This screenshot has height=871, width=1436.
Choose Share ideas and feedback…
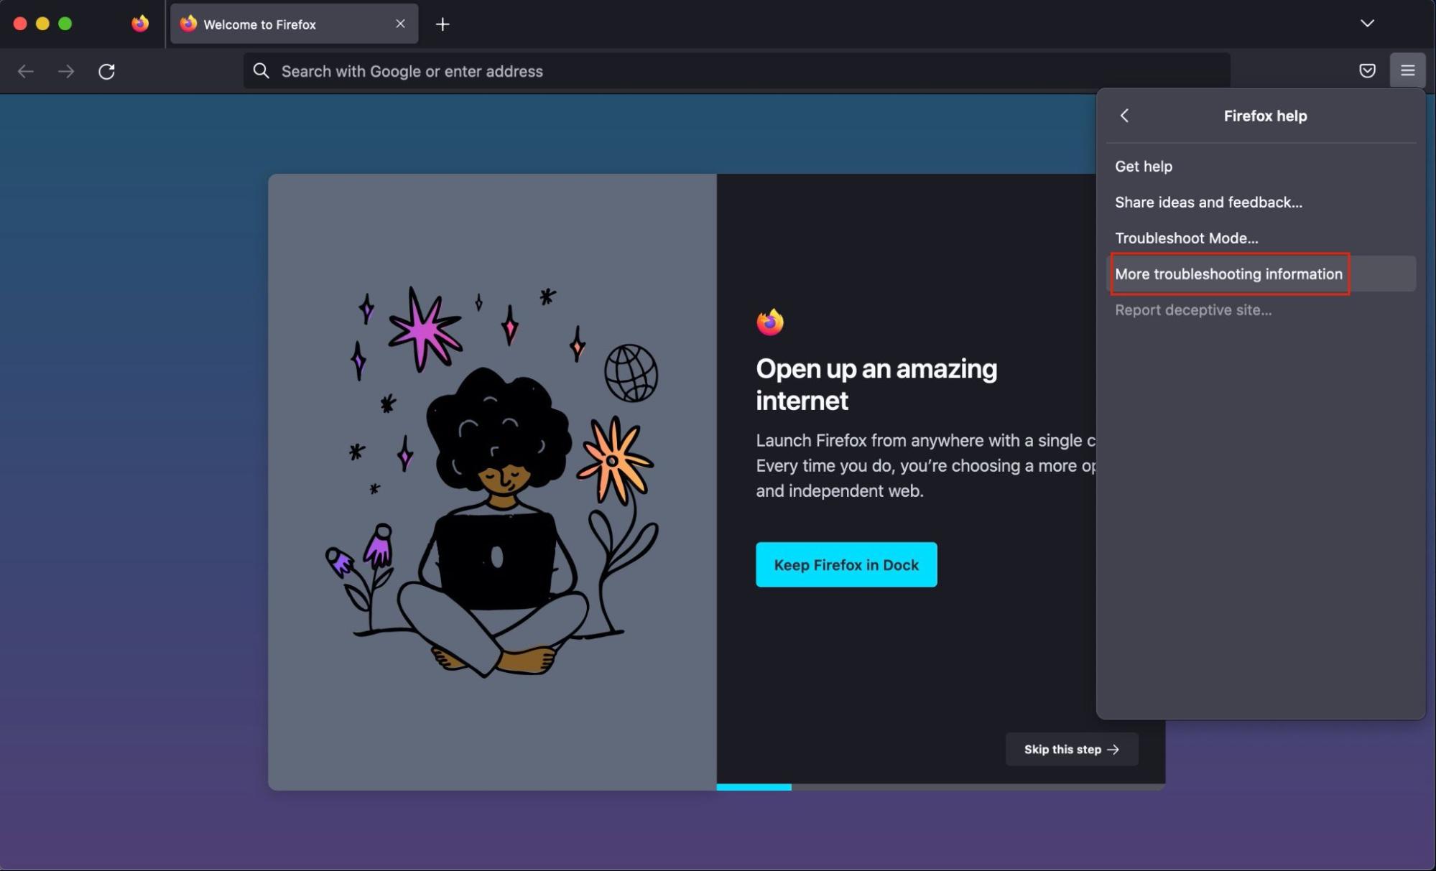click(x=1261, y=202)
